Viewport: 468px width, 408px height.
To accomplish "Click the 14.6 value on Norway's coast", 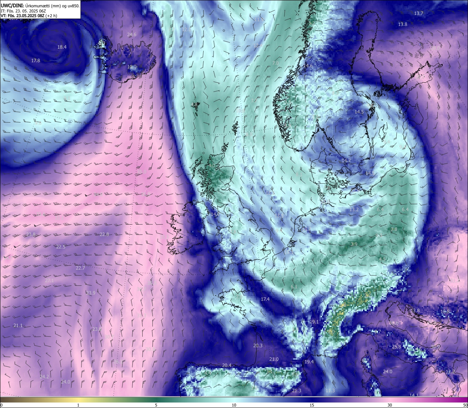I will [308, 65].
